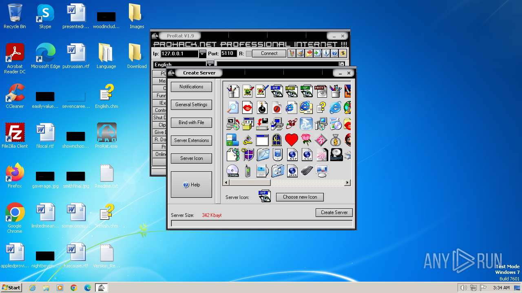Click the Port number input field
The height and width of the screenshot is (293, 522).
(228, 54)
